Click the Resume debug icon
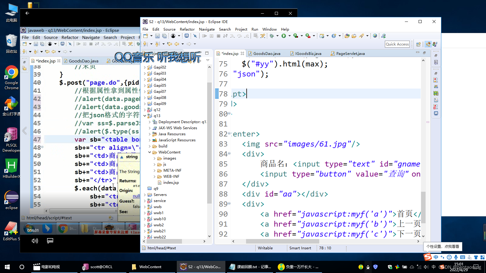The image size is (486, 273). click(x=204, y=36)
